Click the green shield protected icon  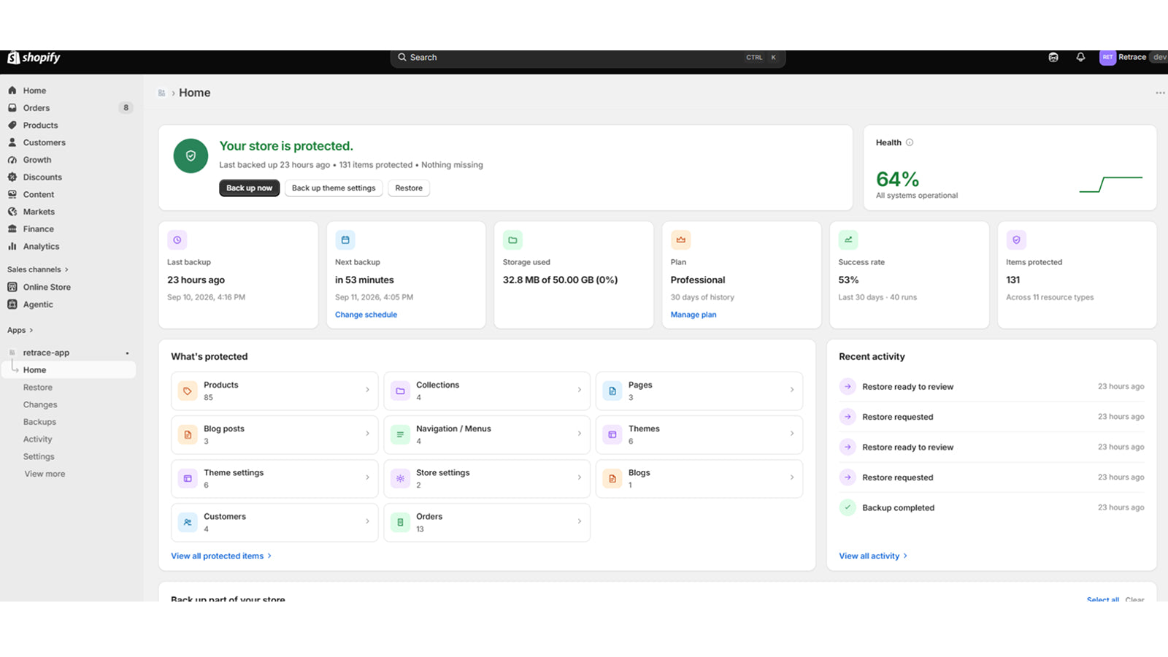click(191, 156)
